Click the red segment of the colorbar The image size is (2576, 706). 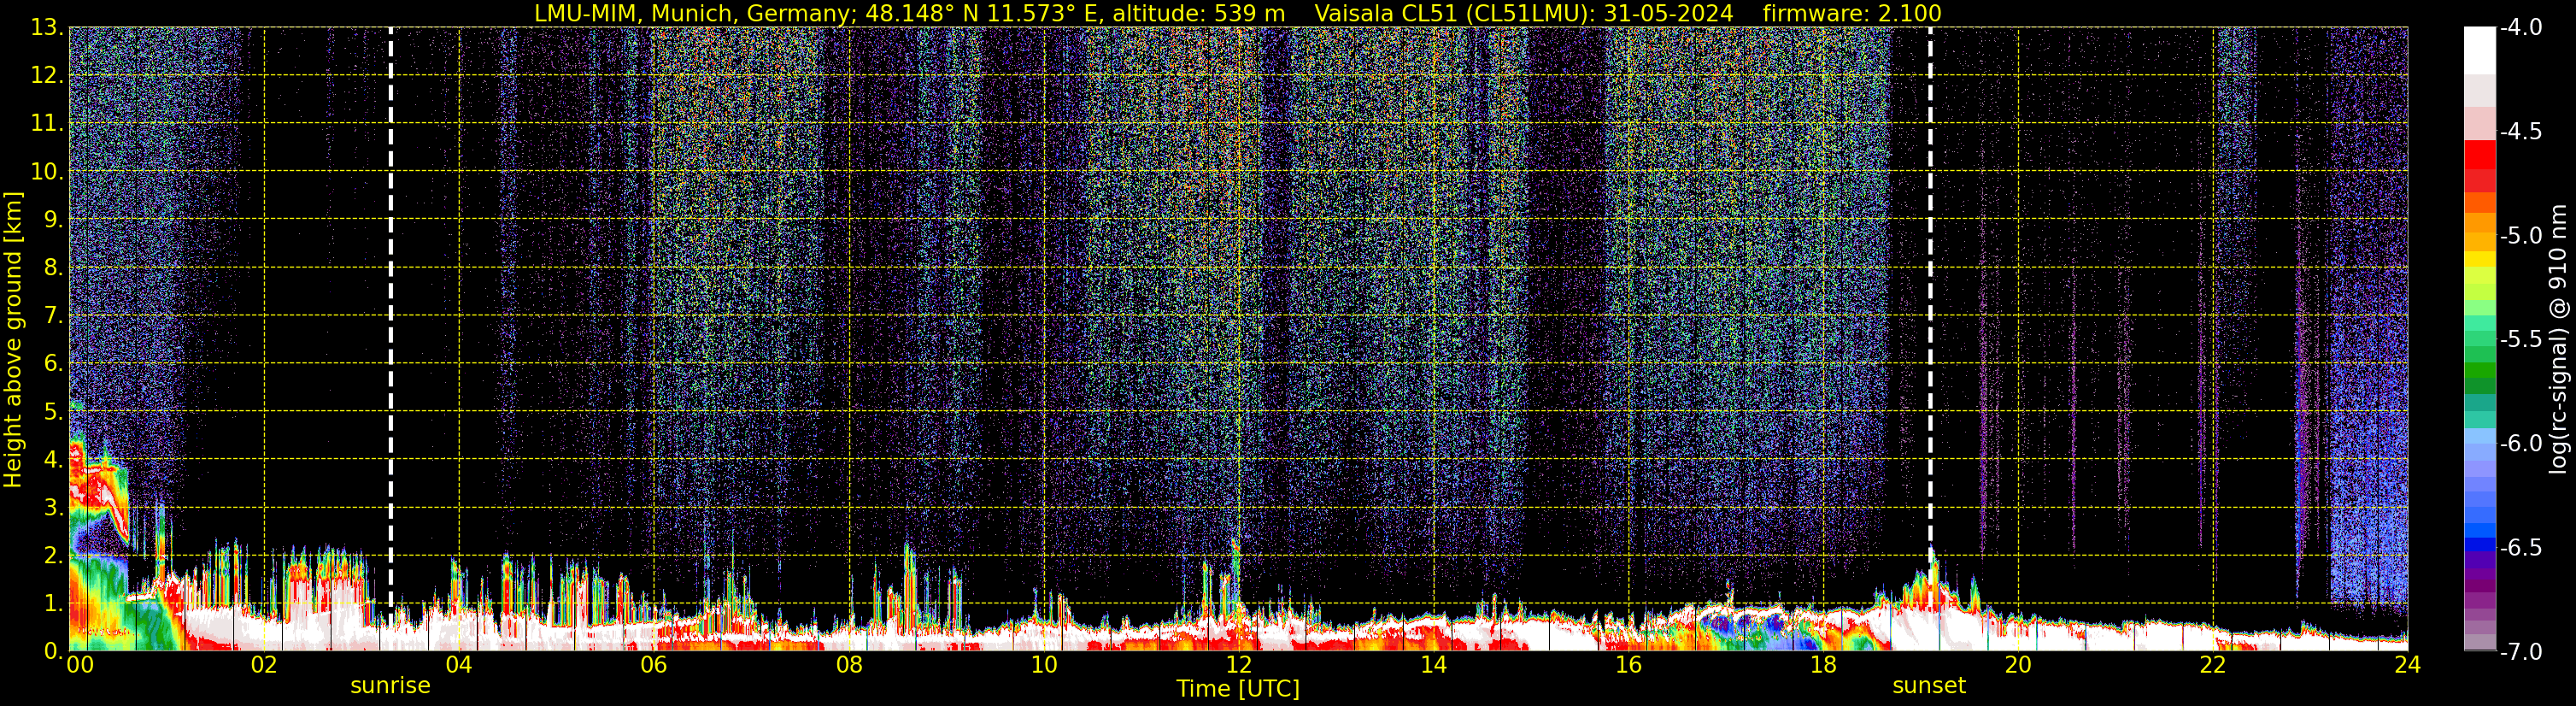[x=2480, y=155]
